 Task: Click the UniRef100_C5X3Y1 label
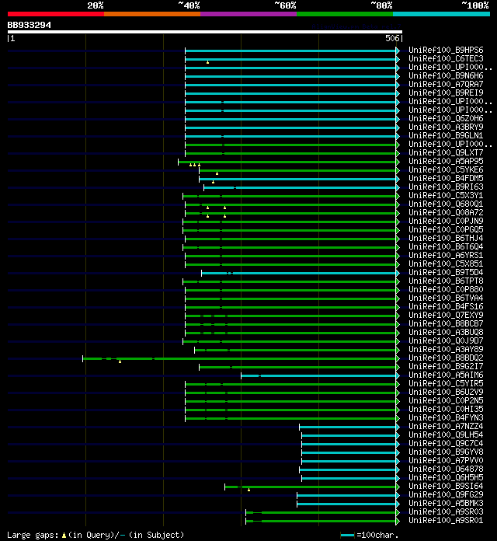446,195
